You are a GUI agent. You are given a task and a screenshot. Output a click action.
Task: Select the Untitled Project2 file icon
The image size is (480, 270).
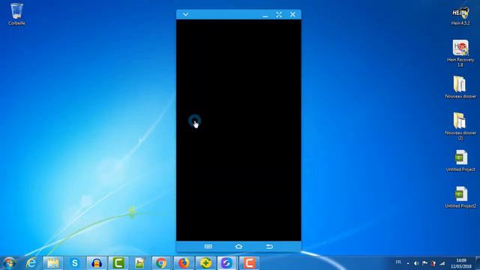460,197
